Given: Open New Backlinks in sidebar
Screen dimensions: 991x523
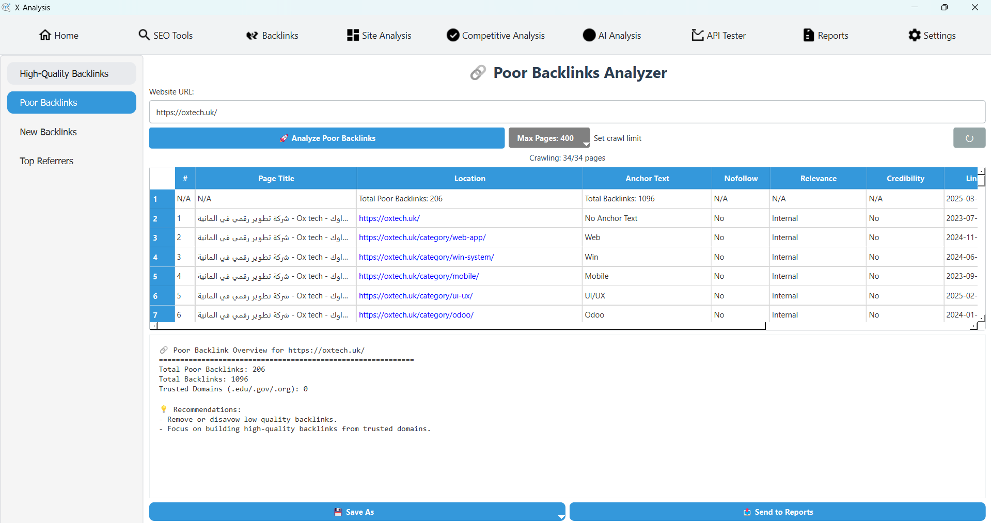Looking at the screenshot, I should [72, 132].
